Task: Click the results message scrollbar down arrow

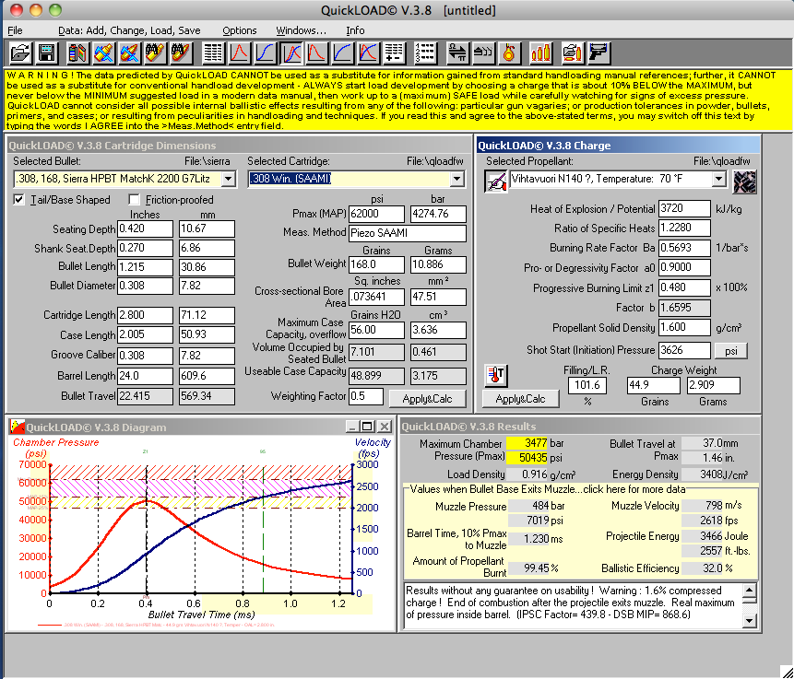Action: (750, 620)
